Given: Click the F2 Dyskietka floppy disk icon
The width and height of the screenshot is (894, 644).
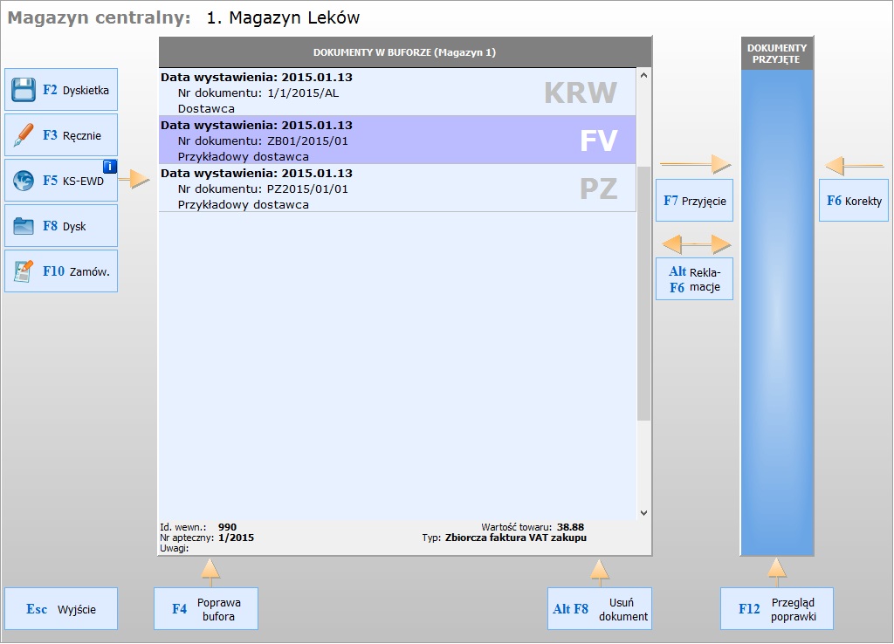Looking at the screenshot, I should pyautogui.click(x=24, y=90).
